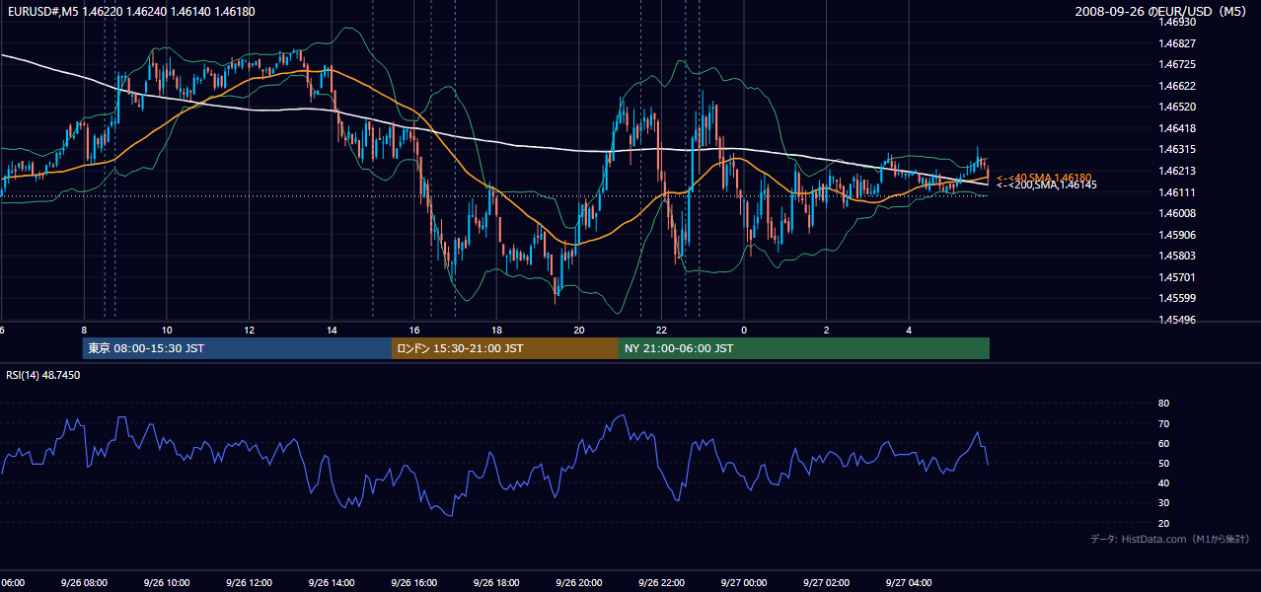Screen dimensions: 1261x592
Task: Click the RSI scale value 80
Action: [1163, 404]
